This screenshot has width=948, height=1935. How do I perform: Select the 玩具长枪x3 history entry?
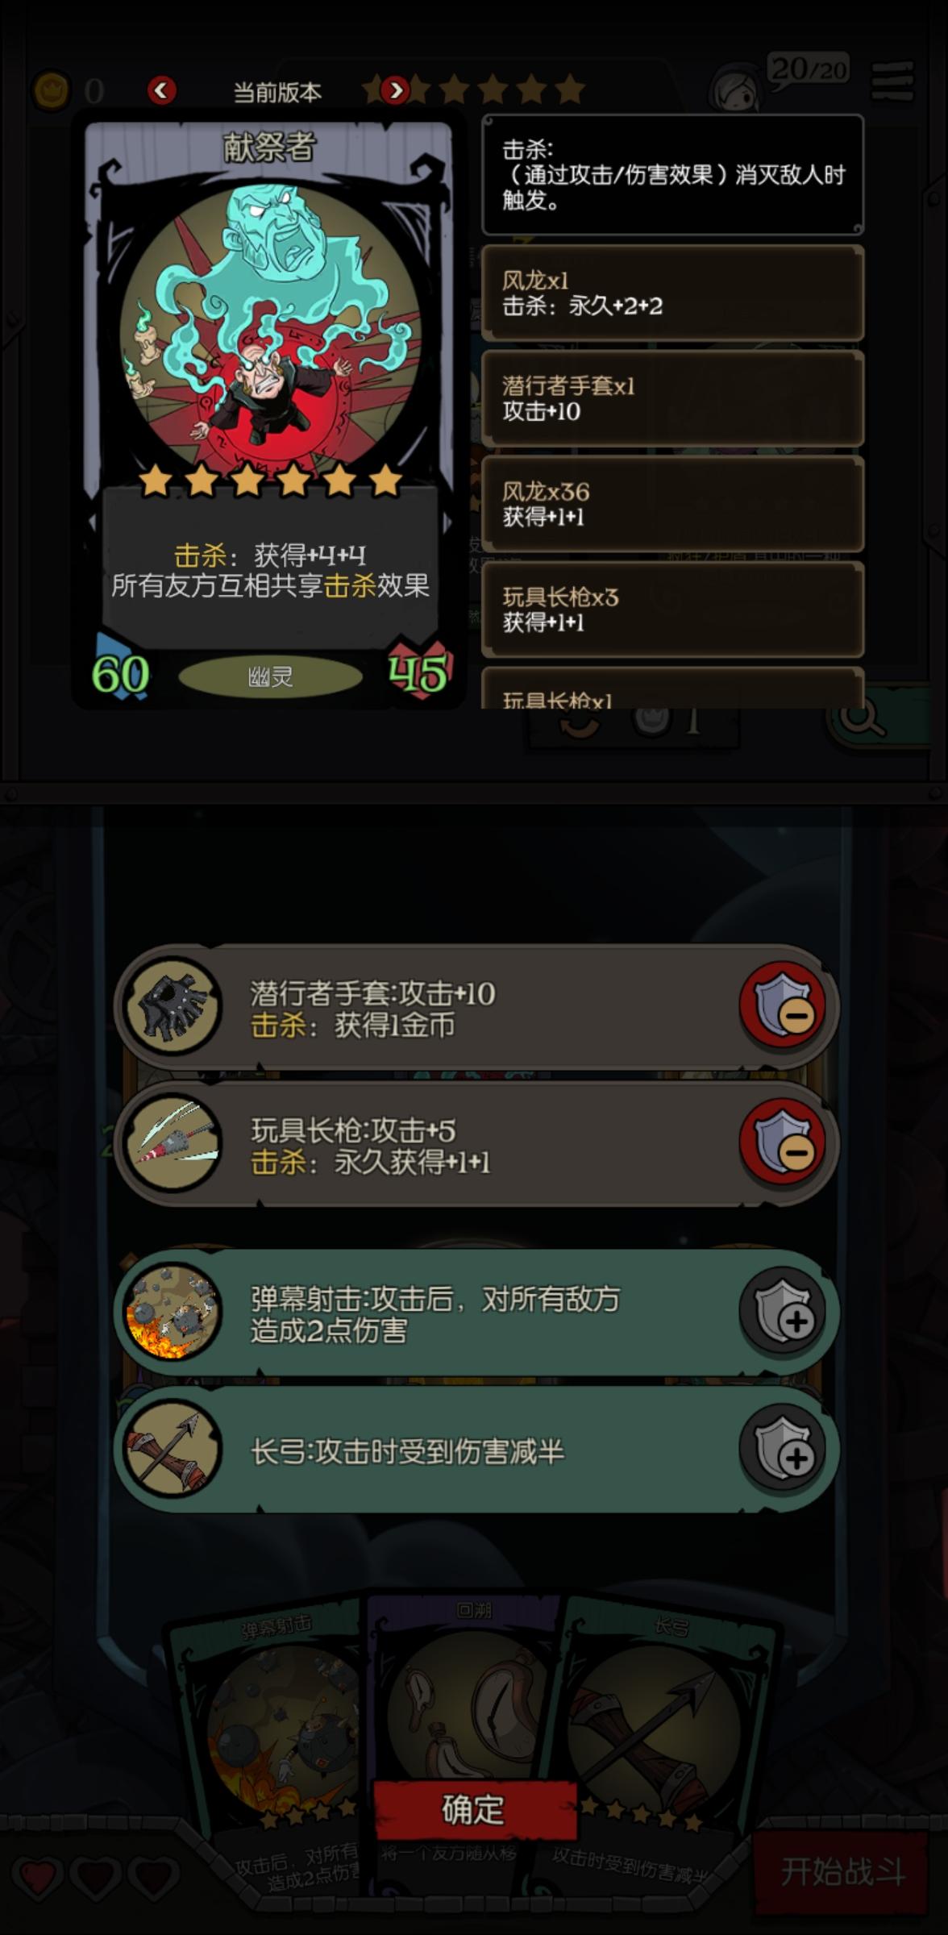(672, 610)
